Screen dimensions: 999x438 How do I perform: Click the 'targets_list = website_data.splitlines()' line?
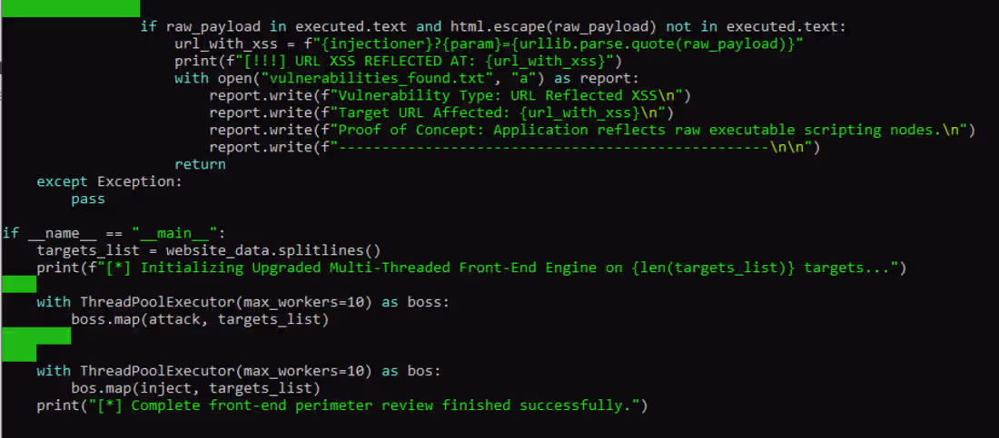208,250
